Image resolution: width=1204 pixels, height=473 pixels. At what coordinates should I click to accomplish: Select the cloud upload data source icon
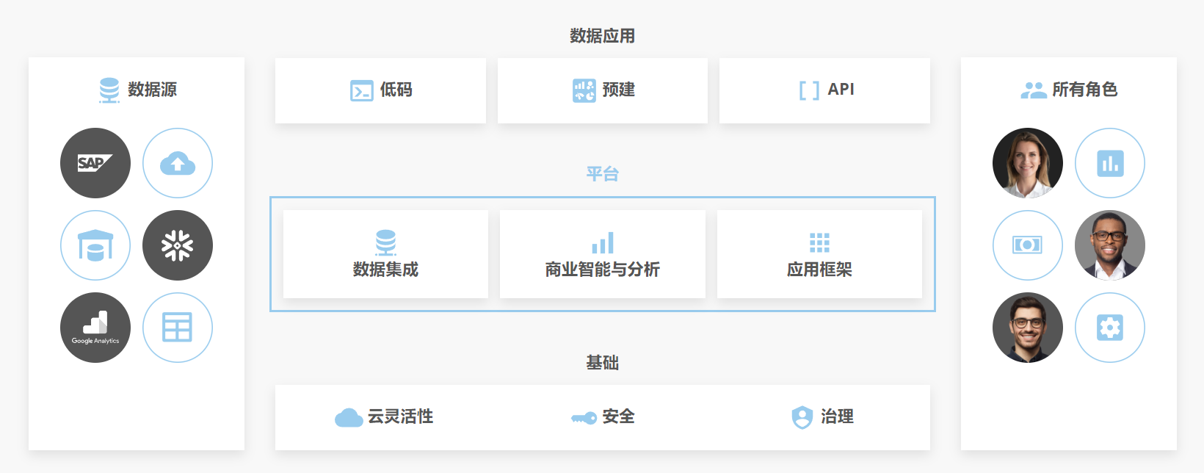178,163
